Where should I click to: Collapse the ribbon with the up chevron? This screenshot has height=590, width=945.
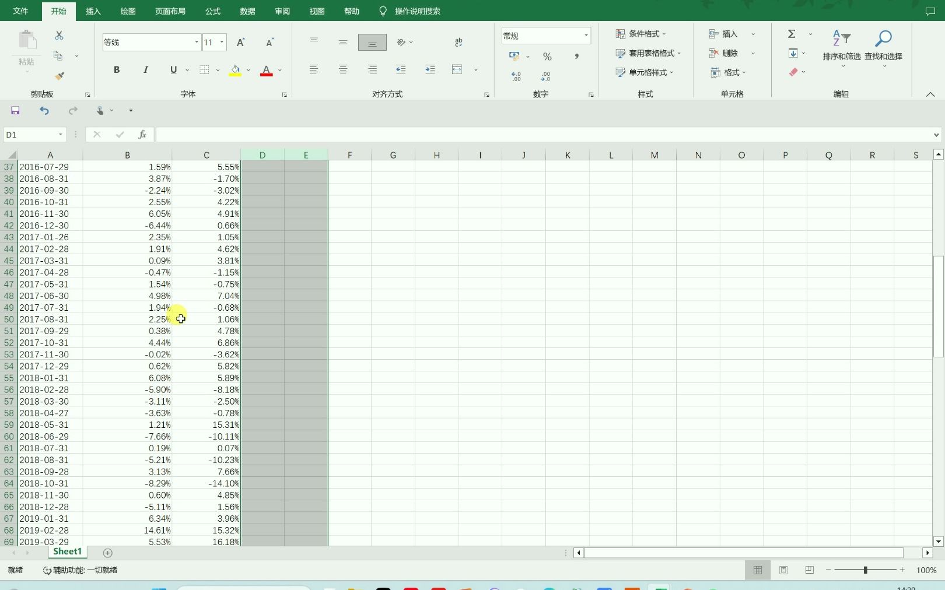coord(930,94)
